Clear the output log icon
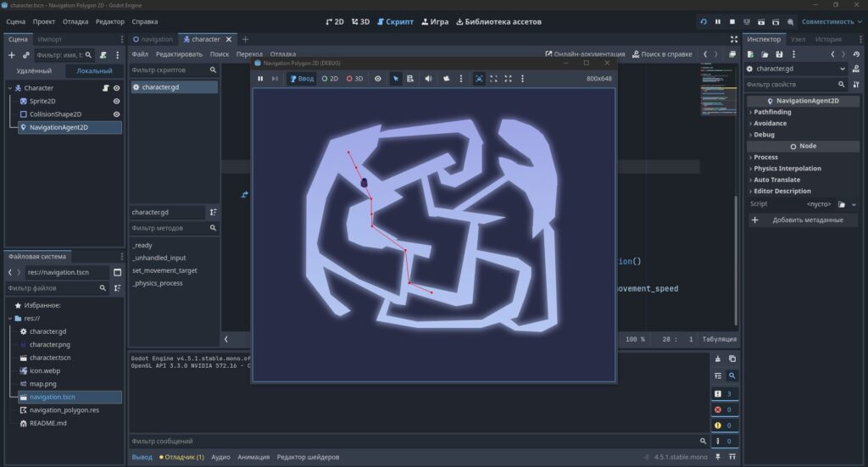Screen dimensions: 868x467 [x=717, y=359]
